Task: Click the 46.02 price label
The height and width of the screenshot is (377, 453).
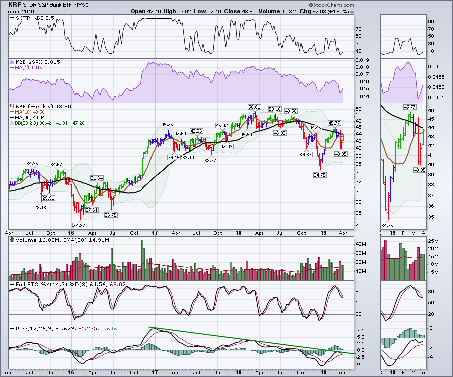Action: [280, 133]
